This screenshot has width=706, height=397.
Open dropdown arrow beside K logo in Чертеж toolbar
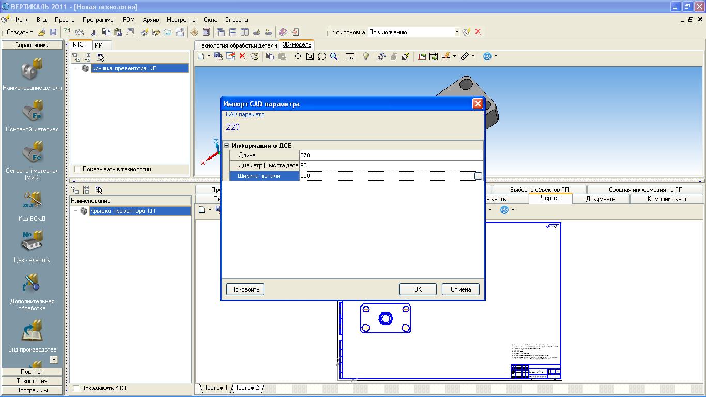coord(513,209)
